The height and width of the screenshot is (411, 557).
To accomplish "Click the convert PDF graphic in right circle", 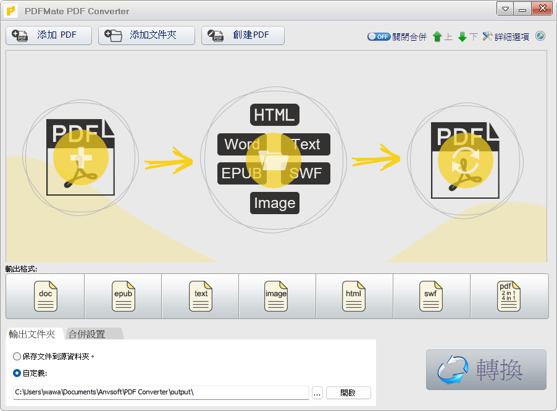I will click(x=465, y=160).
